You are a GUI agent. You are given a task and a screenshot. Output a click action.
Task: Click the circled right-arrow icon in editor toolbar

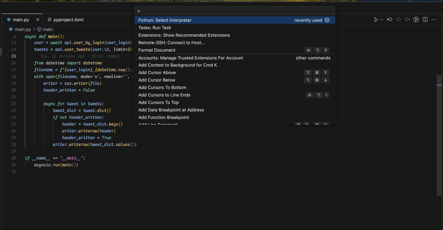coord(407,19)
